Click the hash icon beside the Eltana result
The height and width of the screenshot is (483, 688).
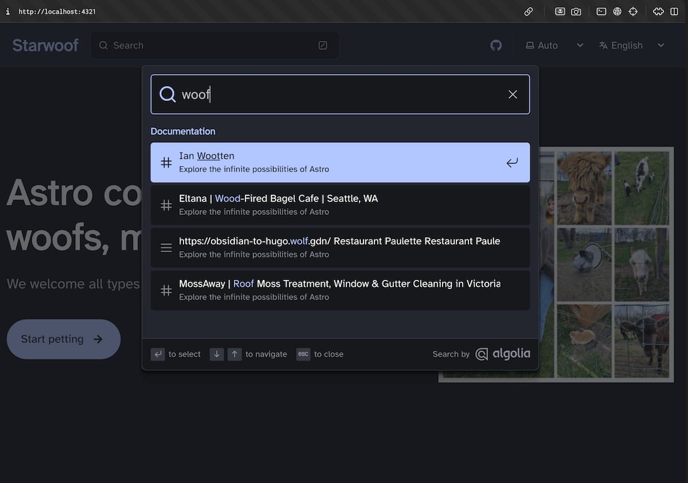(166, 205)
